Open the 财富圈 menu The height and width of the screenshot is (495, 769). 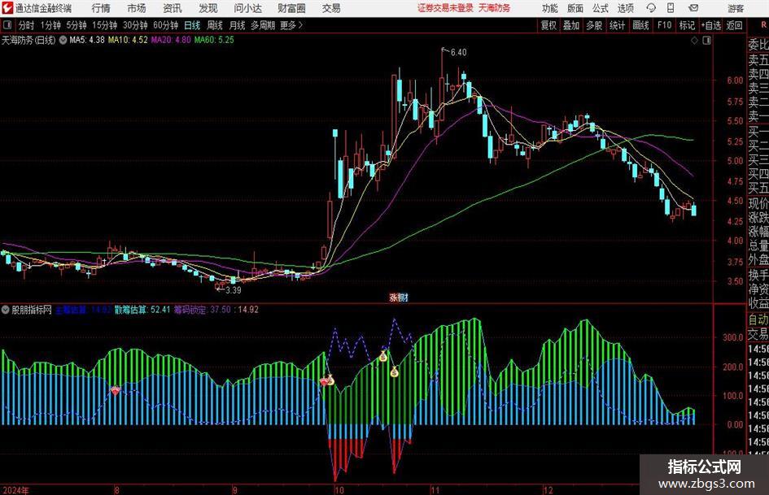pos(291,8)
